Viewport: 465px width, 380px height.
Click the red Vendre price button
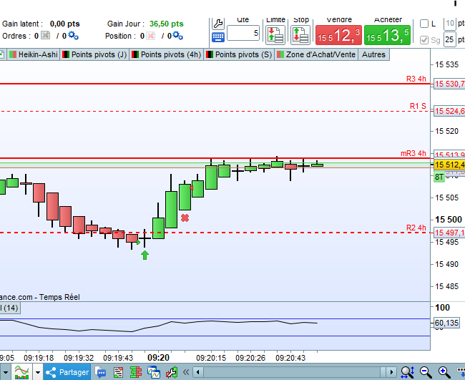[338, 35]
